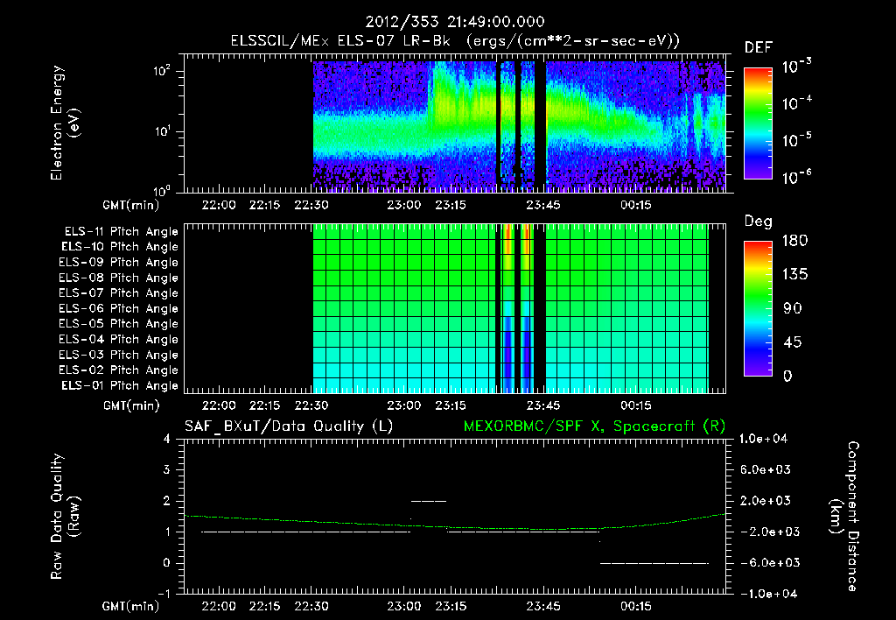
Task: Click the quality level 0 white line segment
Action: [x=654, y=563]
